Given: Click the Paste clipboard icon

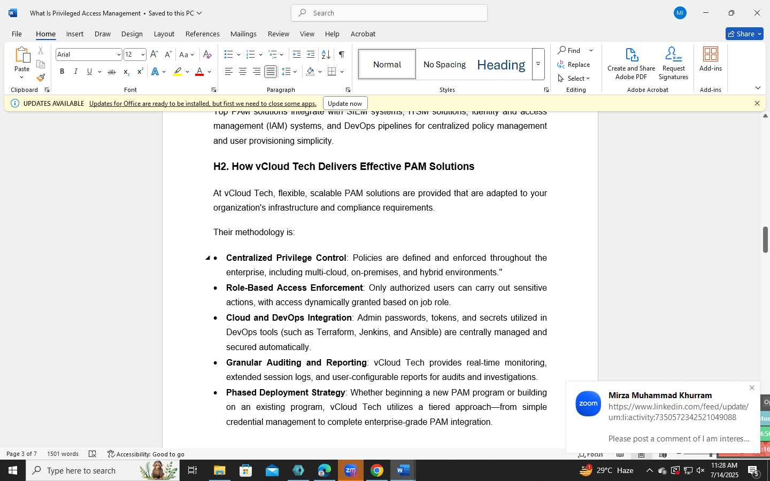Looking at the screenshot, I should 22,55.
